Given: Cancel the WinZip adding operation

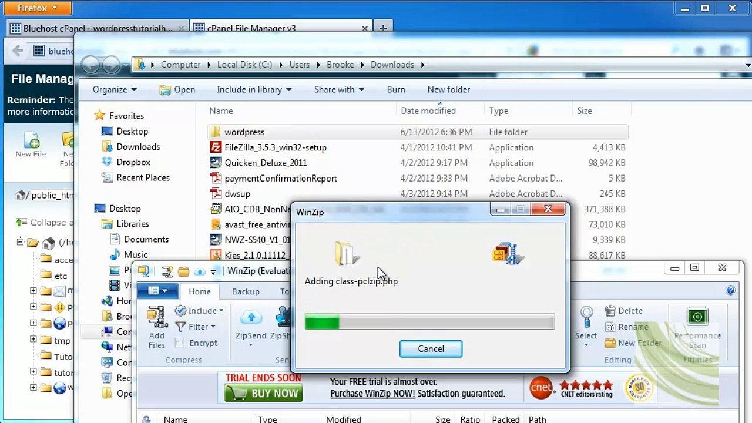Looking at the screenshot, I should [x=431, y=348].
